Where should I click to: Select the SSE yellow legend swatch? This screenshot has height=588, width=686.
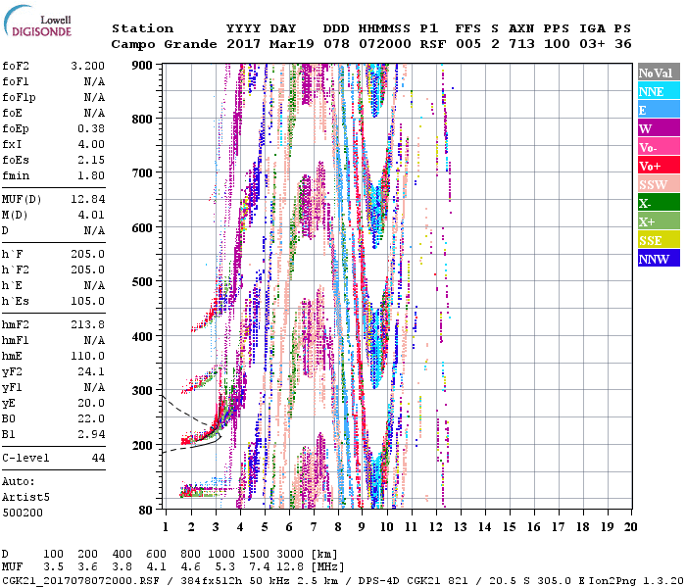point(659,240)
